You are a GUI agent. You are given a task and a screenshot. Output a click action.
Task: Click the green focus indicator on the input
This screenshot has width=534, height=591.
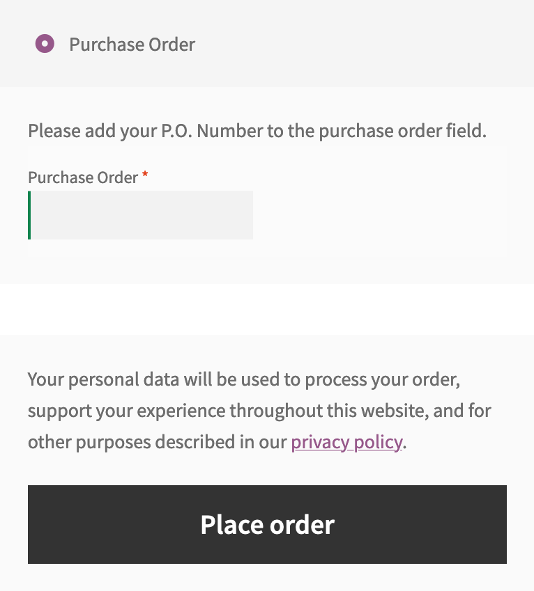pyautogui.click(x=29, y=214)
